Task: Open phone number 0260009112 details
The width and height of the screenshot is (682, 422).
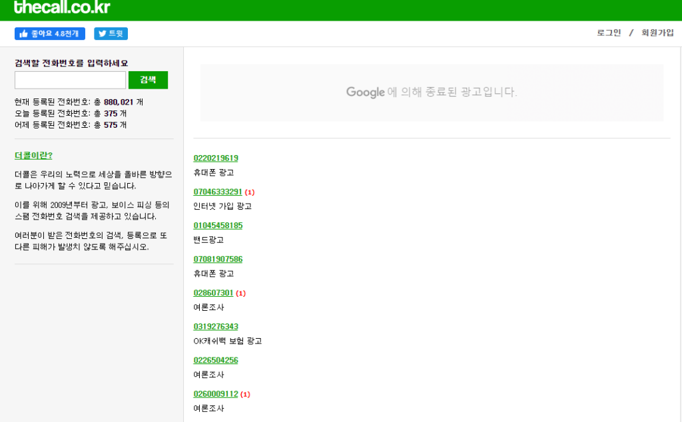Action: point(215,393)
